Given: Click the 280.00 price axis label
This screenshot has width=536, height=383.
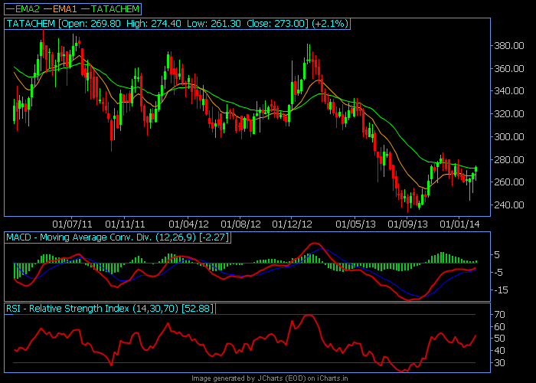Looking at the screenshot, I should (509, 159).
